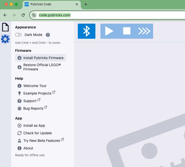Click the download icon beside Restore Official LEGO Firmware
The width and height of the screenshot is (185, 167).
(x=20, y=67)
